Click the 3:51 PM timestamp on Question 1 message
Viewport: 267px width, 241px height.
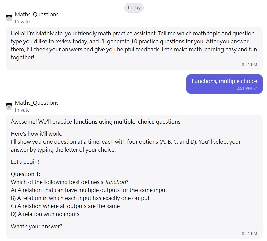249,233
